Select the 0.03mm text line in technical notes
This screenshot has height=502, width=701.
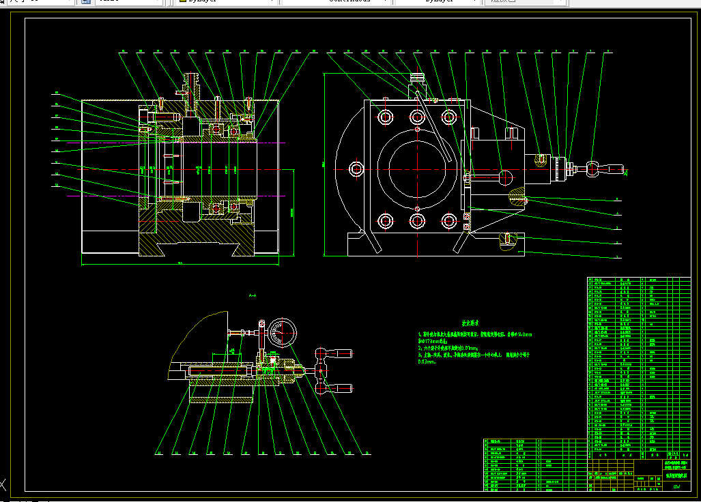[x=427, y=361]
